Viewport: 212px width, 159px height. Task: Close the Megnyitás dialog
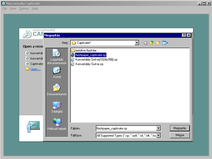pos(189,36)
